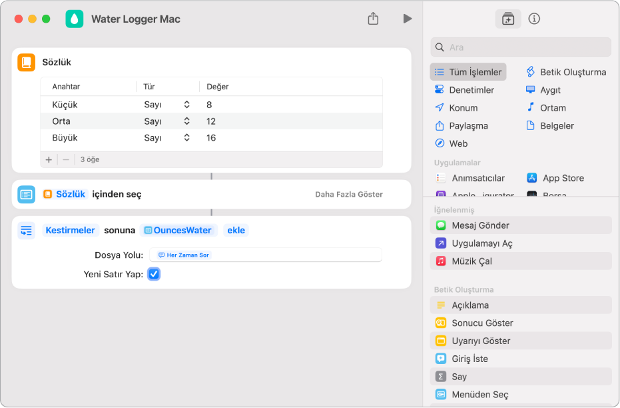The height and width of the screenshot is (408, 620).
Task: Click the Aygıt monitor icon
Action: pos(530,89)
